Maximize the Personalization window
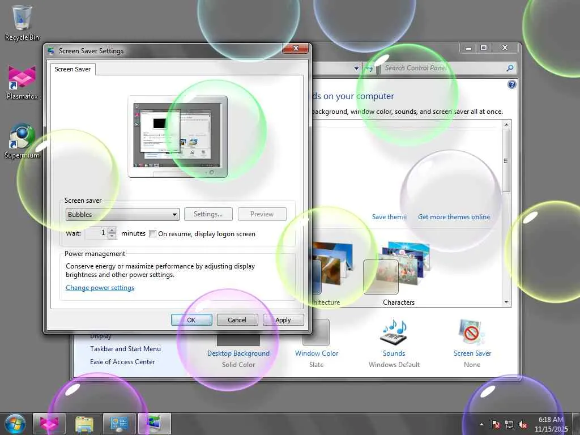Image resolution: width=580 pixels, height=435 pixels. [x=484, y=48]
